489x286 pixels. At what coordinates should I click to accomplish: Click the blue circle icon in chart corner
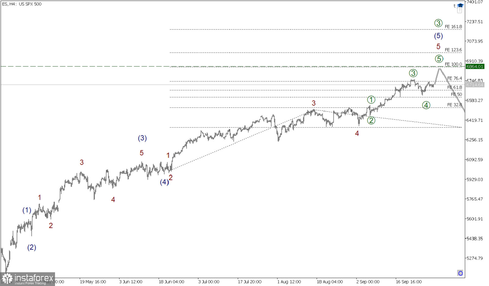coord(460,273)
